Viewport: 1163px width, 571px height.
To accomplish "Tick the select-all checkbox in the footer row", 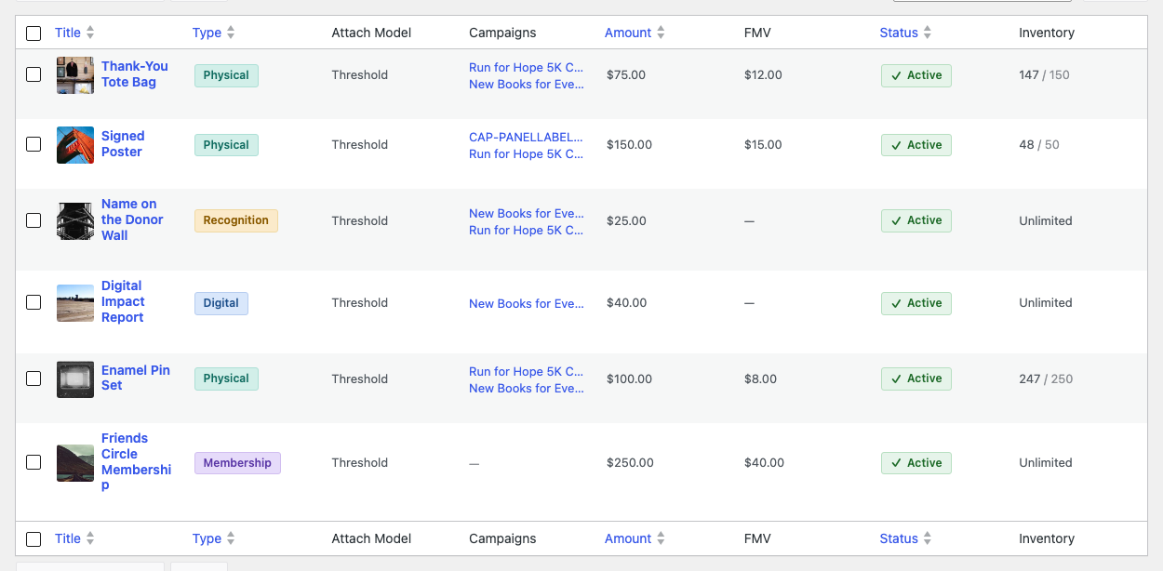I will click(33, 539).
